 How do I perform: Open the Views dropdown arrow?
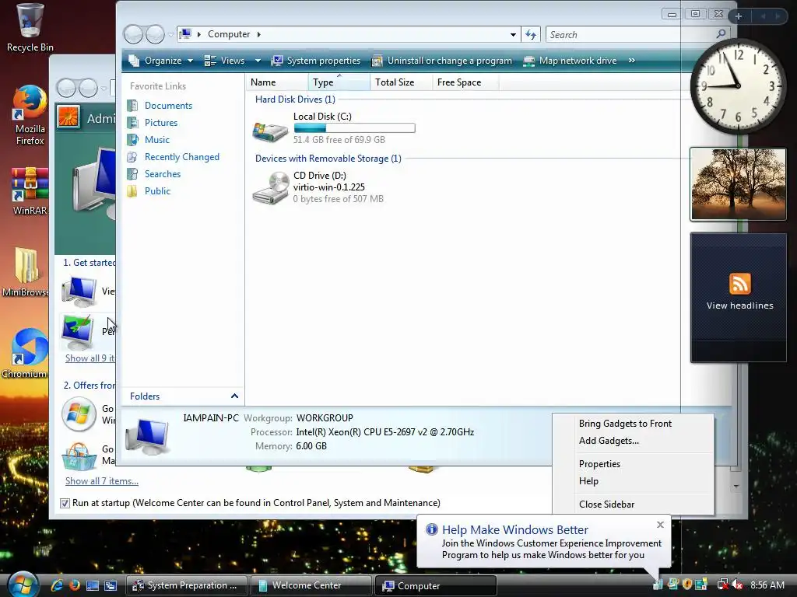coord(258,61)
